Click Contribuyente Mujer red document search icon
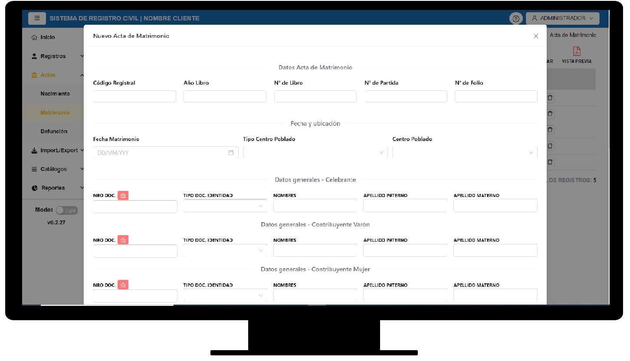 [123, 285]
